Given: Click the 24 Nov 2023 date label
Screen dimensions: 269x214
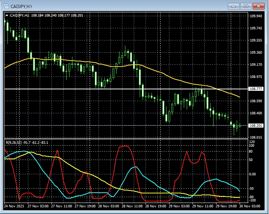Looking at the screenshot, I should (x=14, y=206).
